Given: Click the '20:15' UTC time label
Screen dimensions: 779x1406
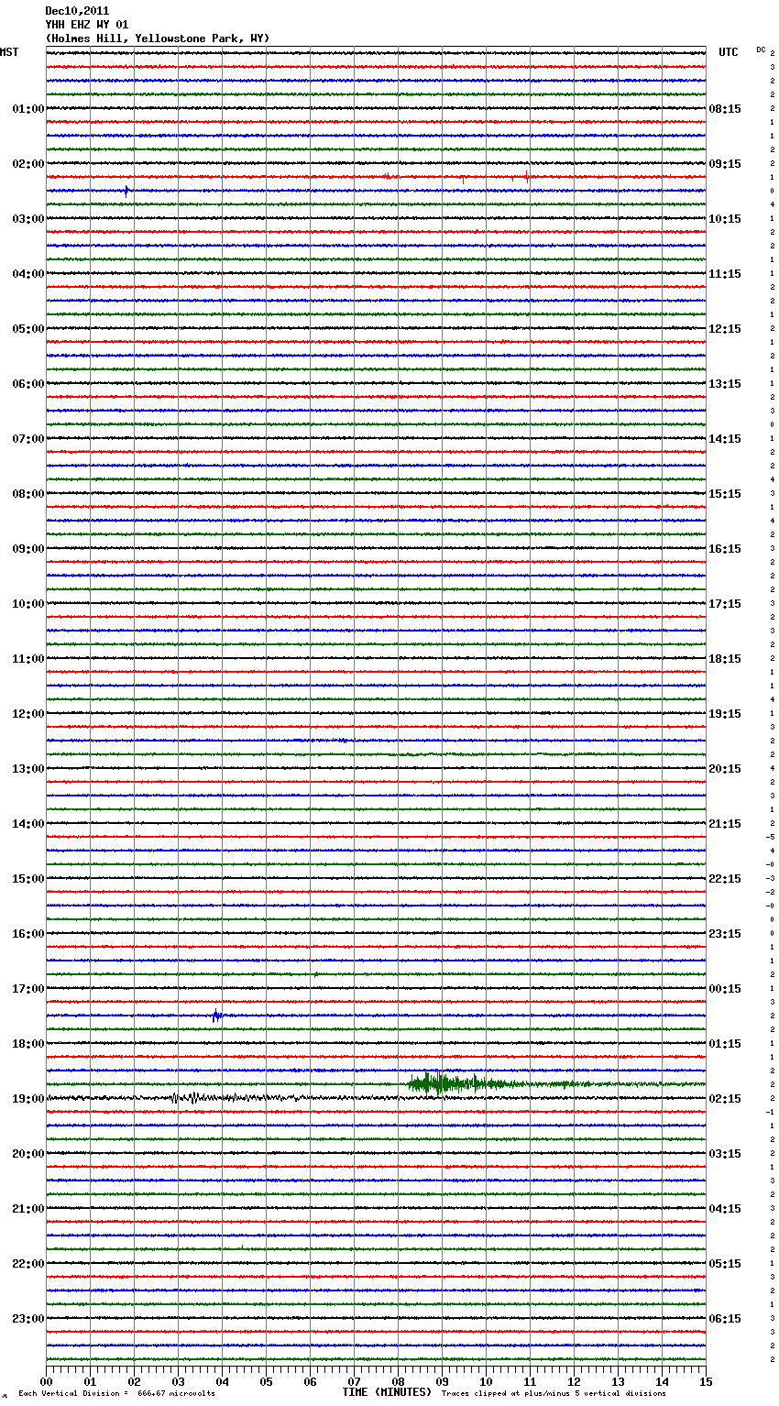Looking at the screenshot, I should click(x=725, y=769).
